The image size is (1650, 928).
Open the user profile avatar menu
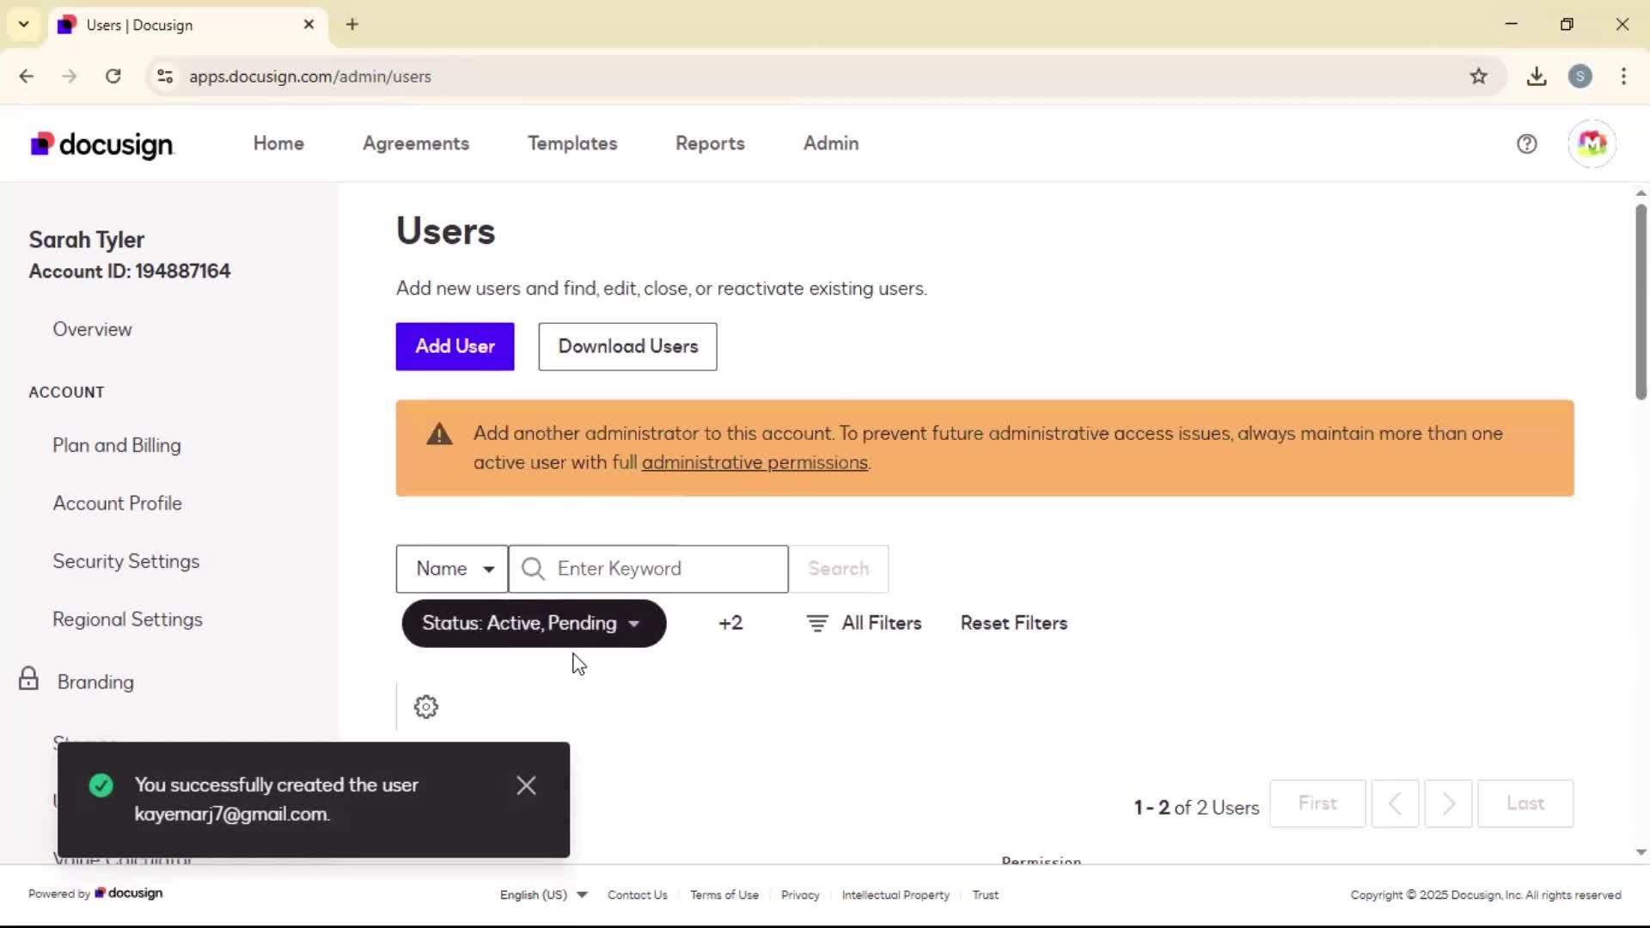point(1592,143)
